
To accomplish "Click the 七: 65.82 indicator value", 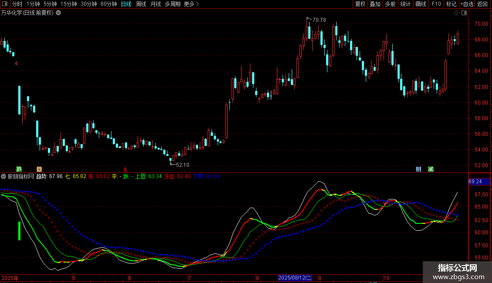I will (x=75, y=176).
